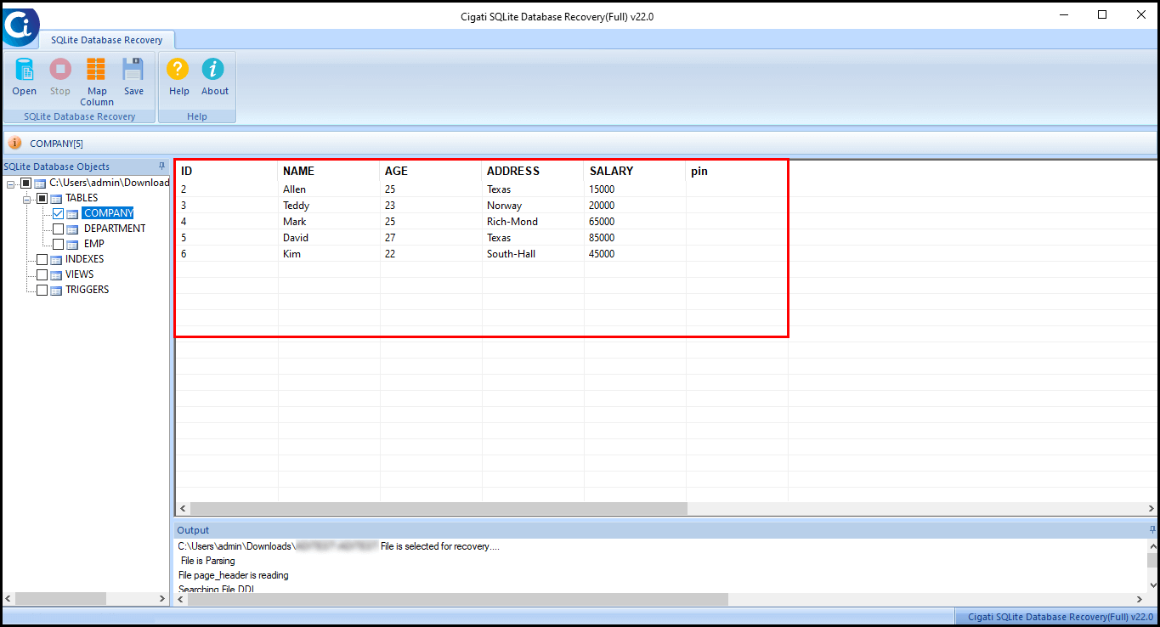Check the INDEXES checkbox
Image resolution: width=1160 pixels, height=627 pixels.
42,259
